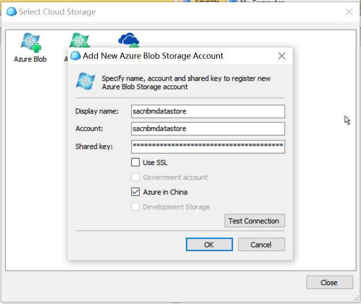Viewport: 361px width, 304px height.
Task: Focus the Display name input field
Action: pyautogui.click(x=208, y=111)
